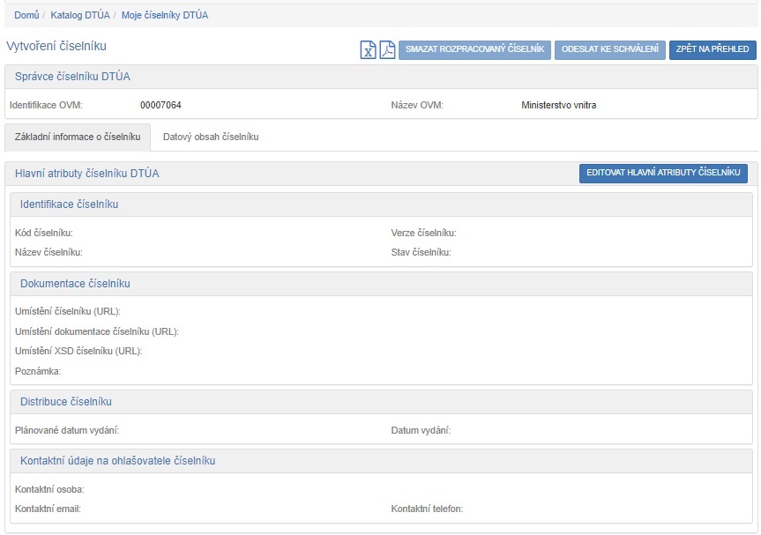761x535 pixels.
Task: Click Kontaktní údaje na ohlašovatele číselníku header
Action: click(x=381, y=461)
